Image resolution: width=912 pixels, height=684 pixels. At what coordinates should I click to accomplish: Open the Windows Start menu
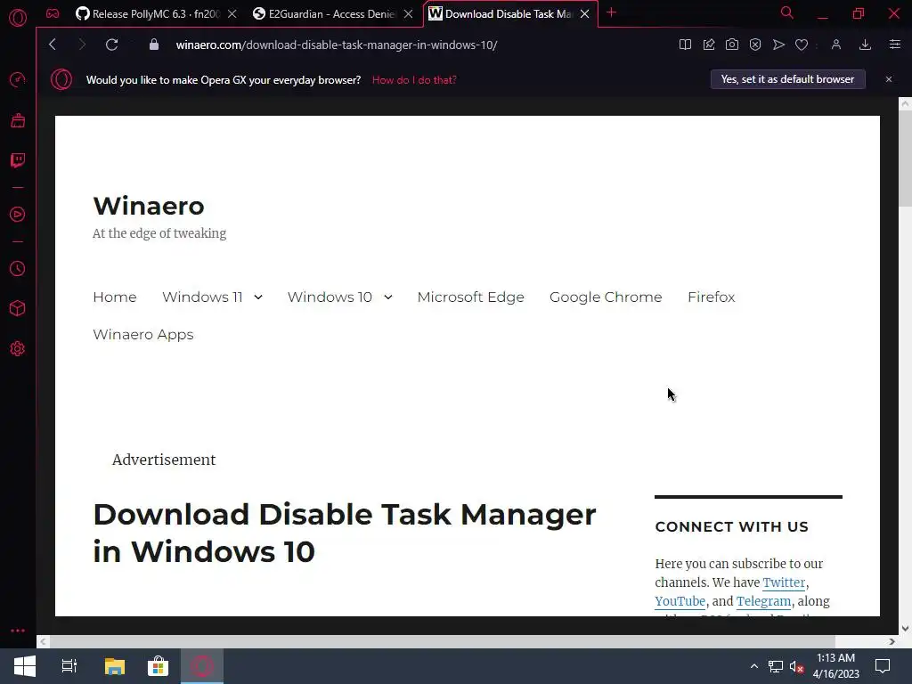tap(24, 666)
